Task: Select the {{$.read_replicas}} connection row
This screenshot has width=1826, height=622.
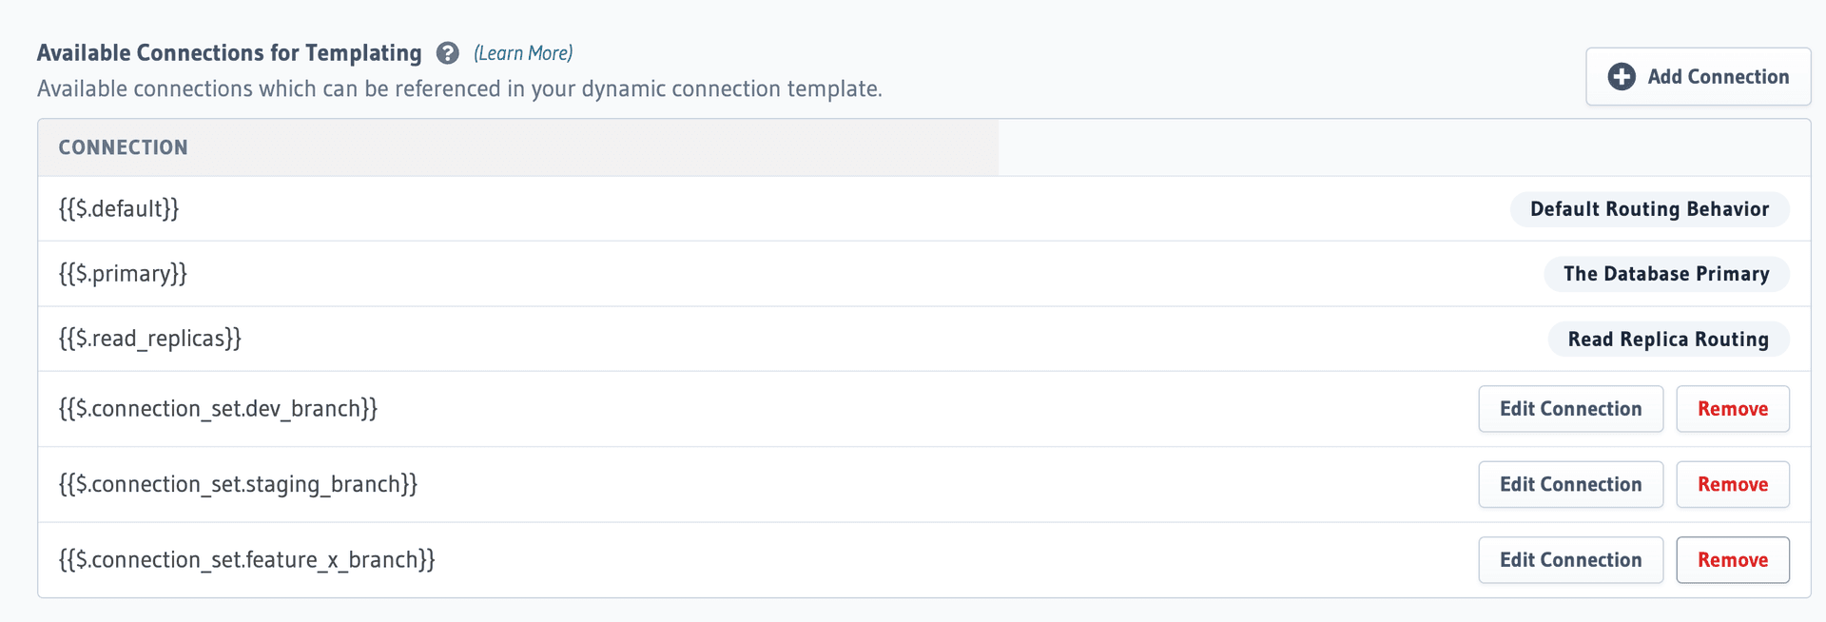Action: click(149, 339)
